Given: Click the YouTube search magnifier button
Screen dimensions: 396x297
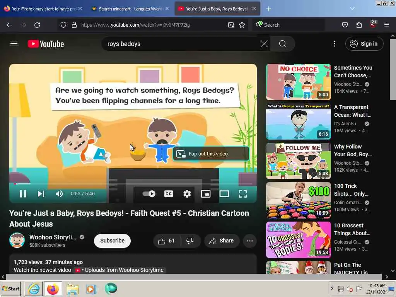Looking at the screenshot, I should click(x=282, y=44).
